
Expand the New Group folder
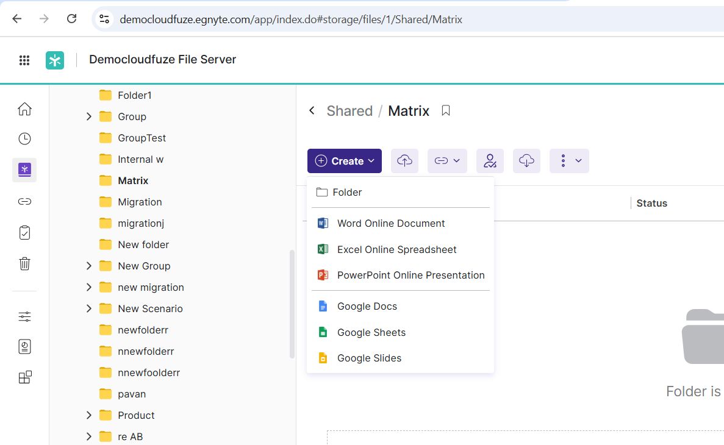[88, 266]
